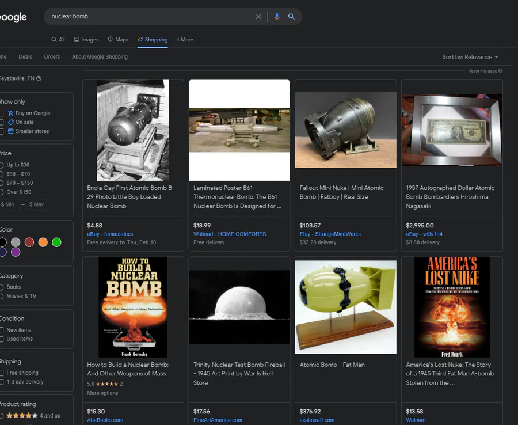Open Deals in shopping menu
Viewport: 518px width, 425px height.
25,57
